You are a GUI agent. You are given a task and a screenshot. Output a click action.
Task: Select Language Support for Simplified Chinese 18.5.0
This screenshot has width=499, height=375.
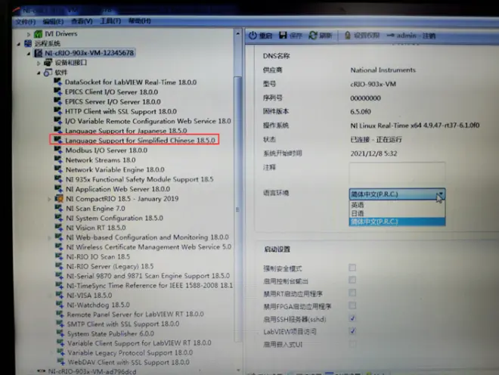click(x=140, y=140)
